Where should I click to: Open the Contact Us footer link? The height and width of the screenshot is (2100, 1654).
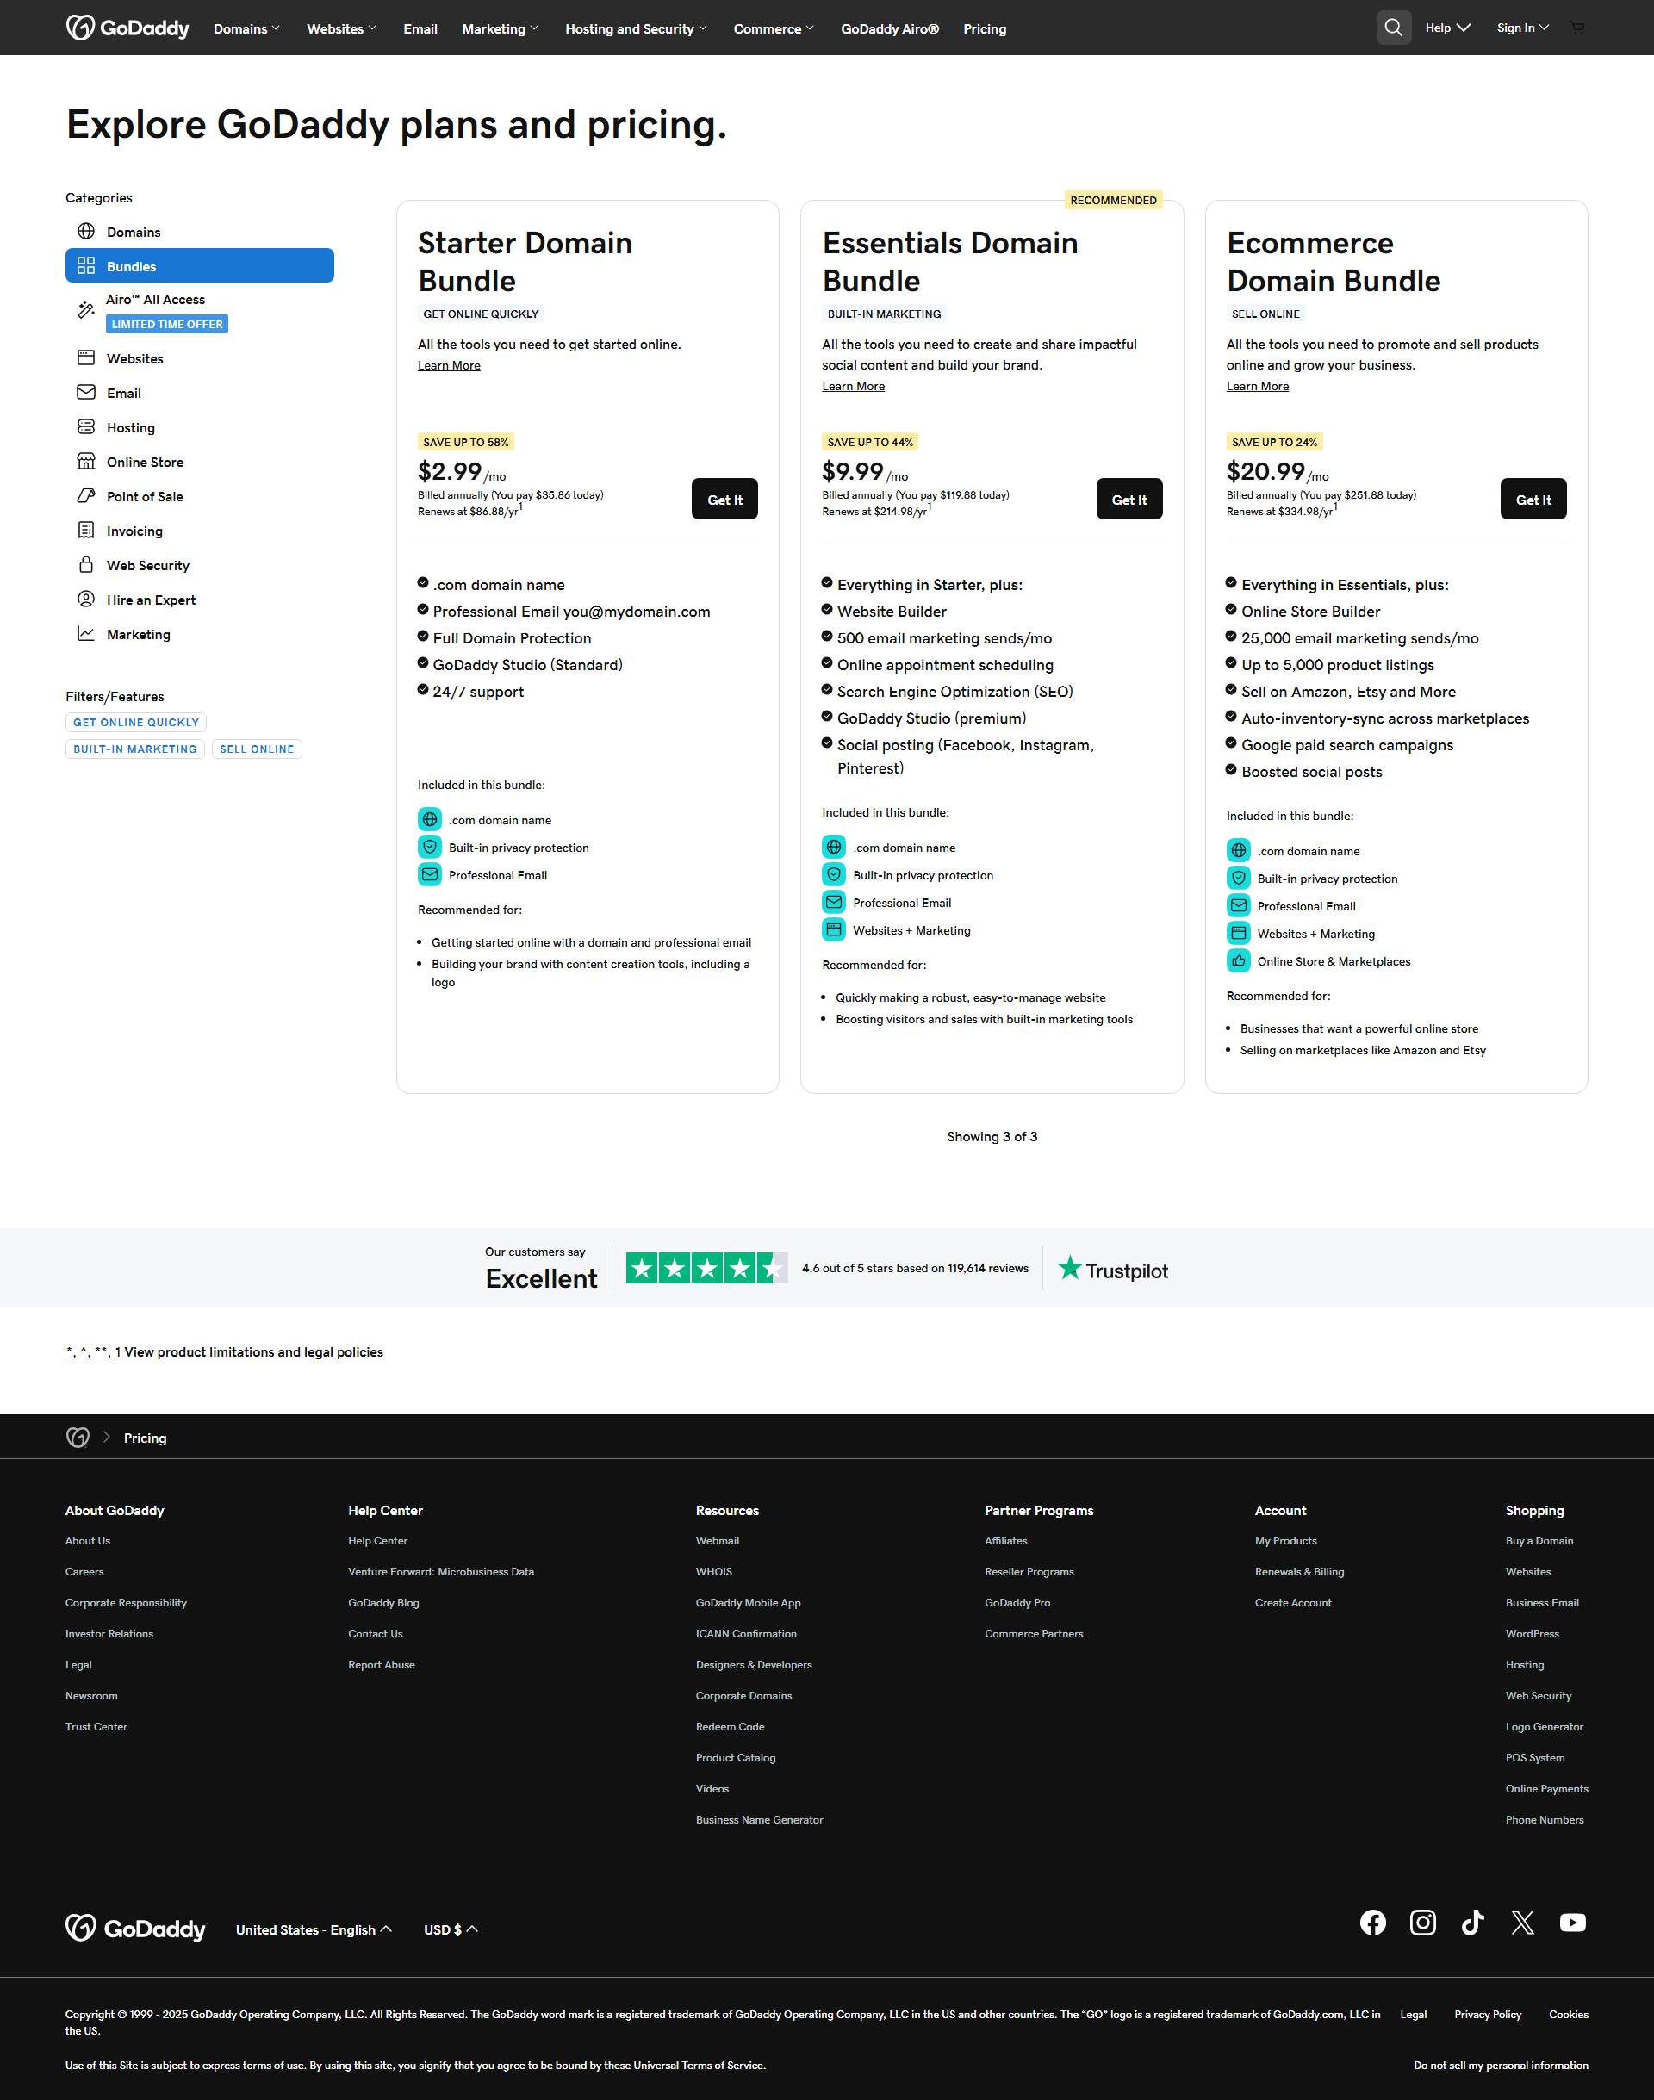[375, 1633]
